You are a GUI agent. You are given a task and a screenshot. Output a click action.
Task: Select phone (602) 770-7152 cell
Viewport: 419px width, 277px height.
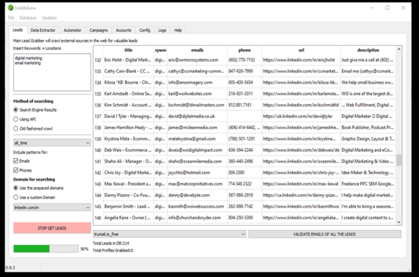click(x=244, y=60)
